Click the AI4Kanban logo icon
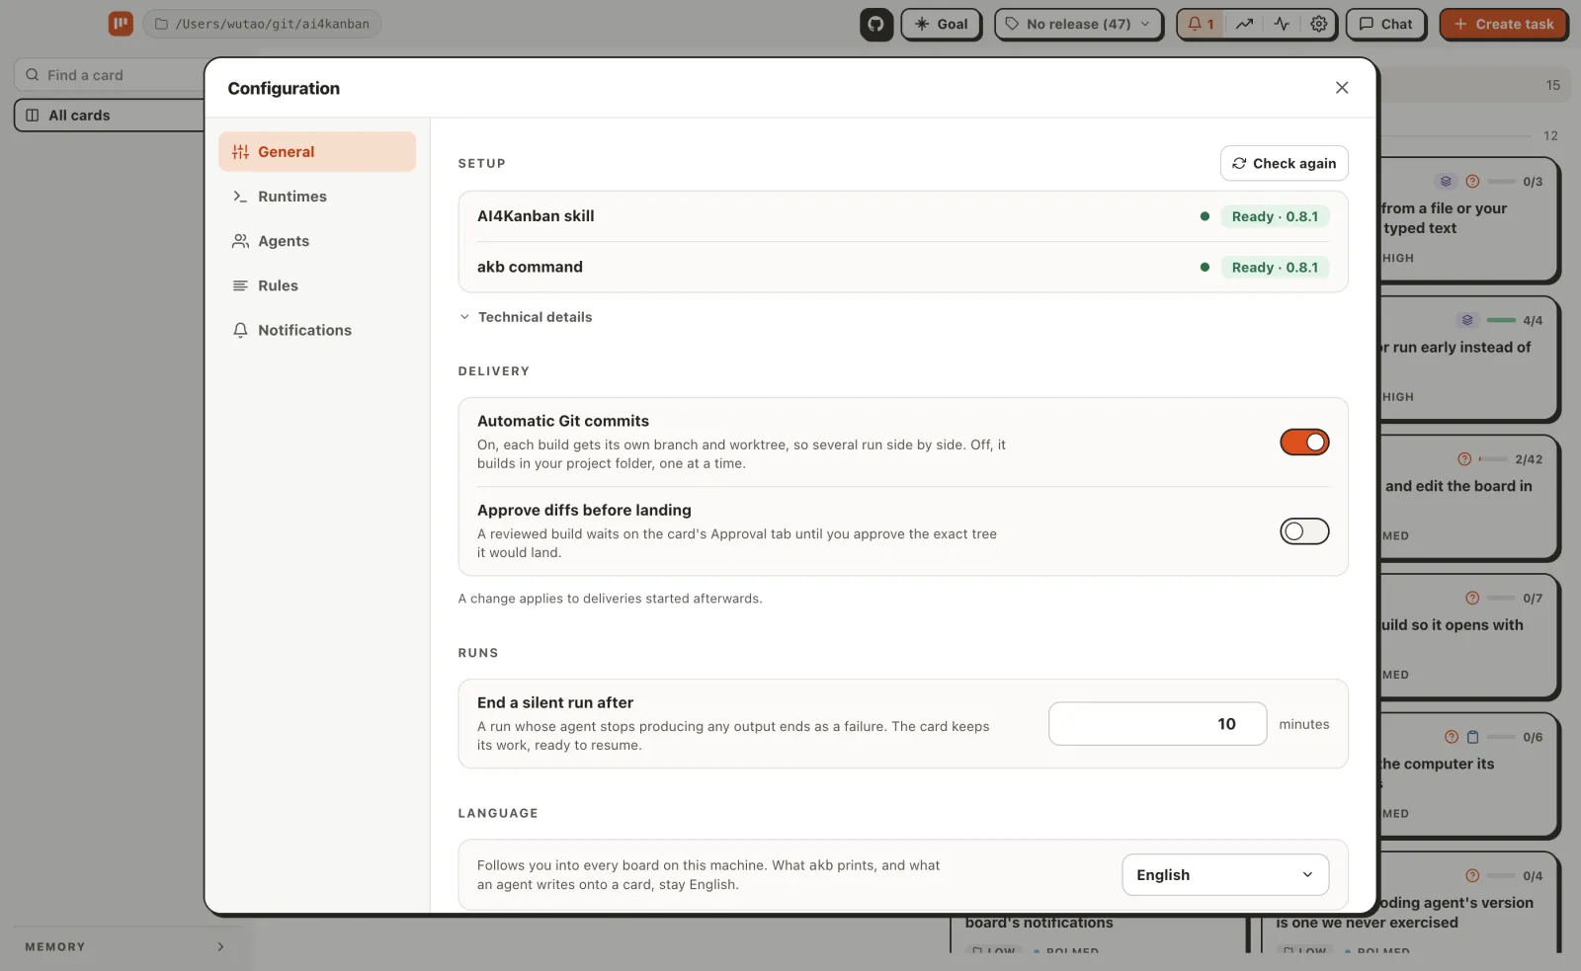The width and height of the screenshot is (1581, 971). tap(121, 24)
